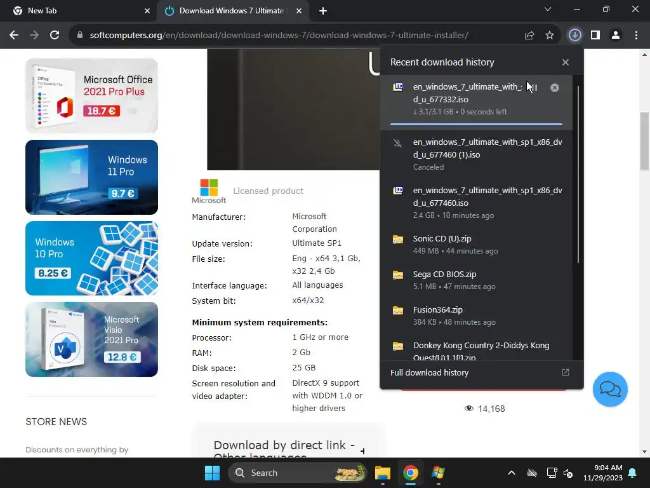Toggle the downloads toolbar icon

tap(574, 36)
